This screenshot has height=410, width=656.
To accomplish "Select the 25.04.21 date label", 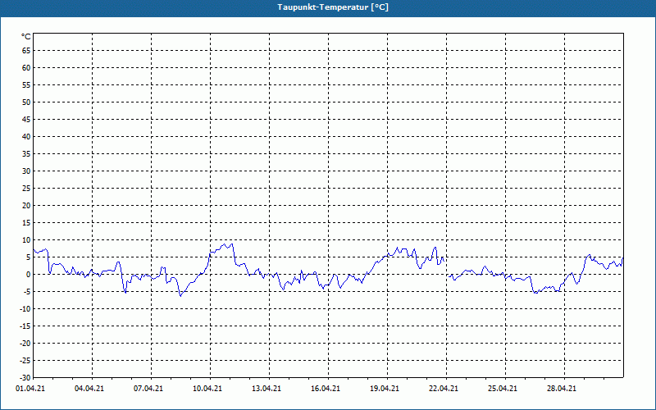I will (x=503, y=389).
